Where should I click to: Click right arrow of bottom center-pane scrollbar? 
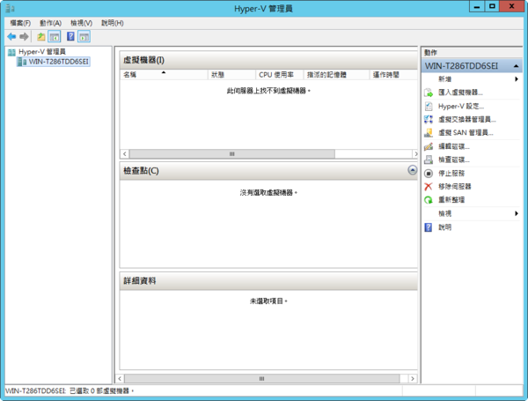(413, 379)
